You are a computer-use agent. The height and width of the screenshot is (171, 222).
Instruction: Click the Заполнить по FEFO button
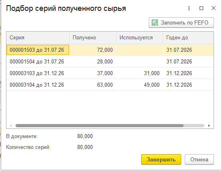tap(181, 22)
